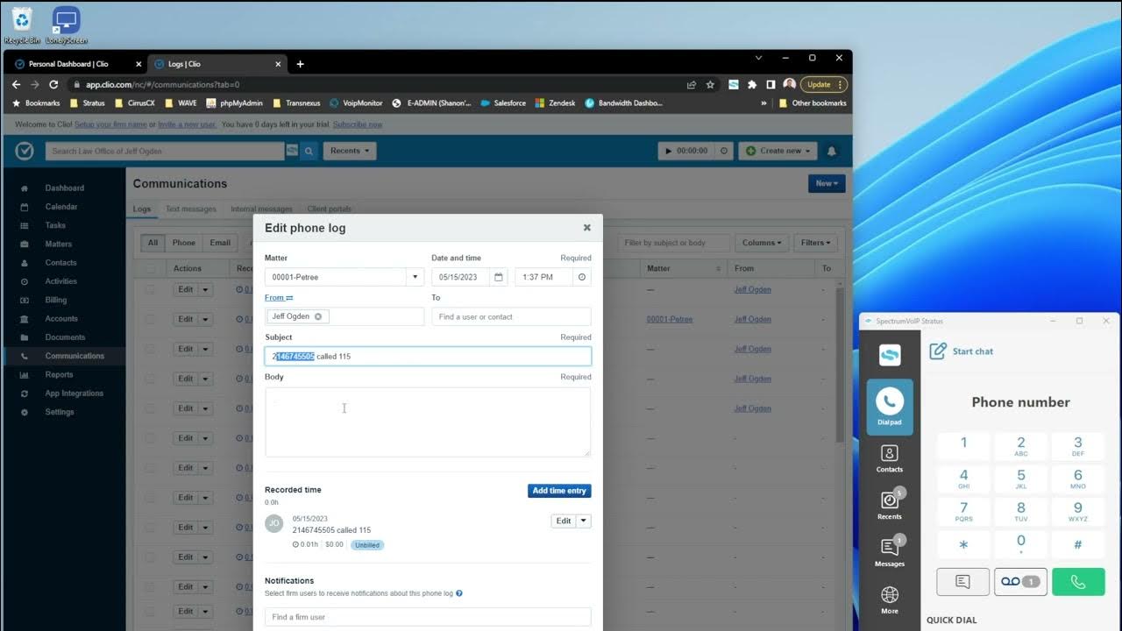Click into the Body text area
Viewport: 1122px width, 631px height.
click(428, 422)
